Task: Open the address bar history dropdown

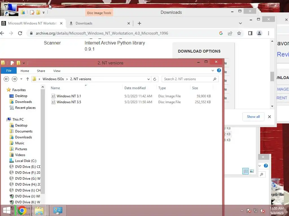Action: 148,79
